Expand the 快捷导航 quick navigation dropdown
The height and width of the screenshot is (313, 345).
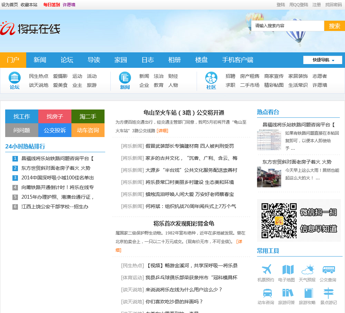tap(323, 60)
